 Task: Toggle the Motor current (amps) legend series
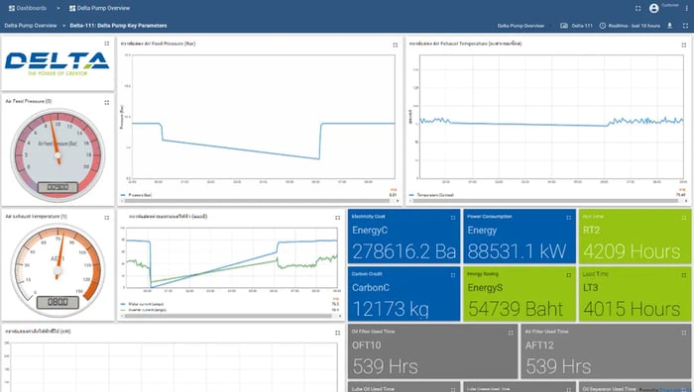point(143,304)
